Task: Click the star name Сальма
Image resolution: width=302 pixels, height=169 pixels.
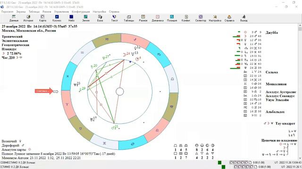Action: [272, 72]
